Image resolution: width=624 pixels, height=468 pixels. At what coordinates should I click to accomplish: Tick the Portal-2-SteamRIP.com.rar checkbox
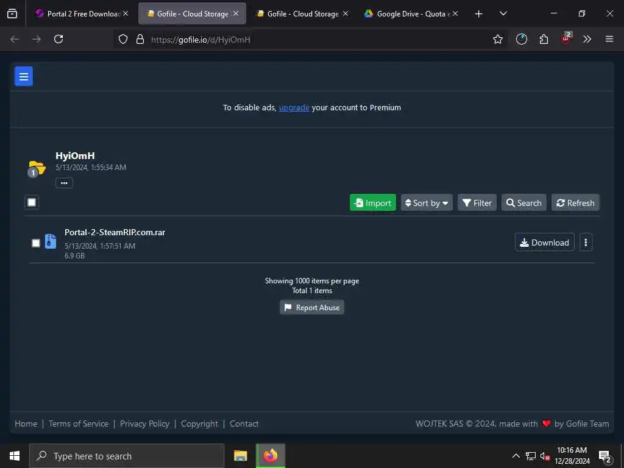[36, 243]
